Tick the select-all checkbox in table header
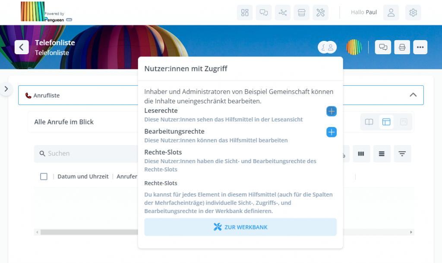The height and width of the screenshot is (263, 442). click(44, 176)
